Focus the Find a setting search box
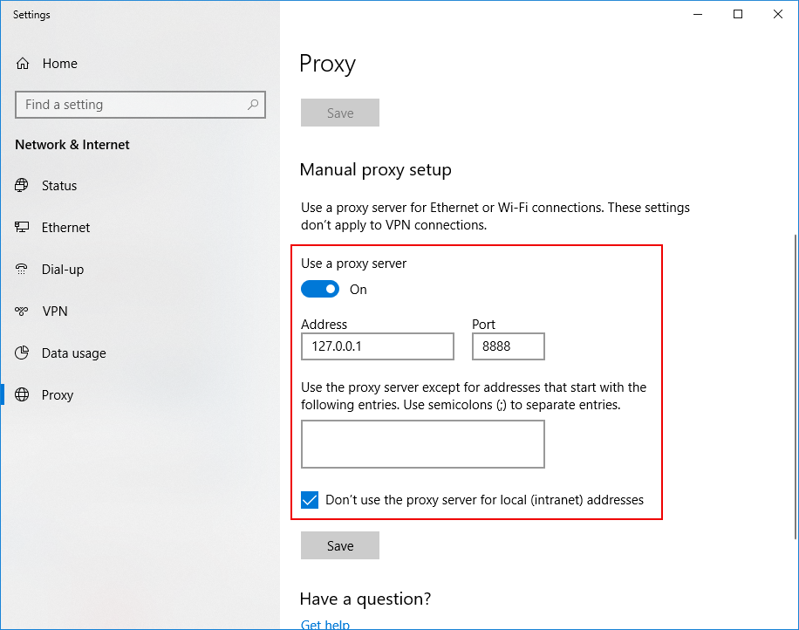 (131, 105)
